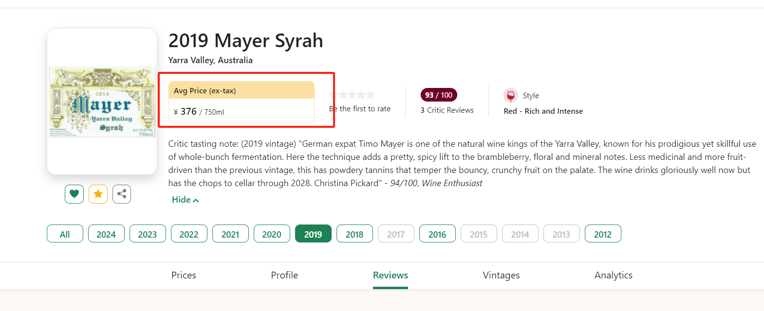Click the Mayer wine label thumbnail
This screenshot has height=311, width=764.
click(102, 102)
